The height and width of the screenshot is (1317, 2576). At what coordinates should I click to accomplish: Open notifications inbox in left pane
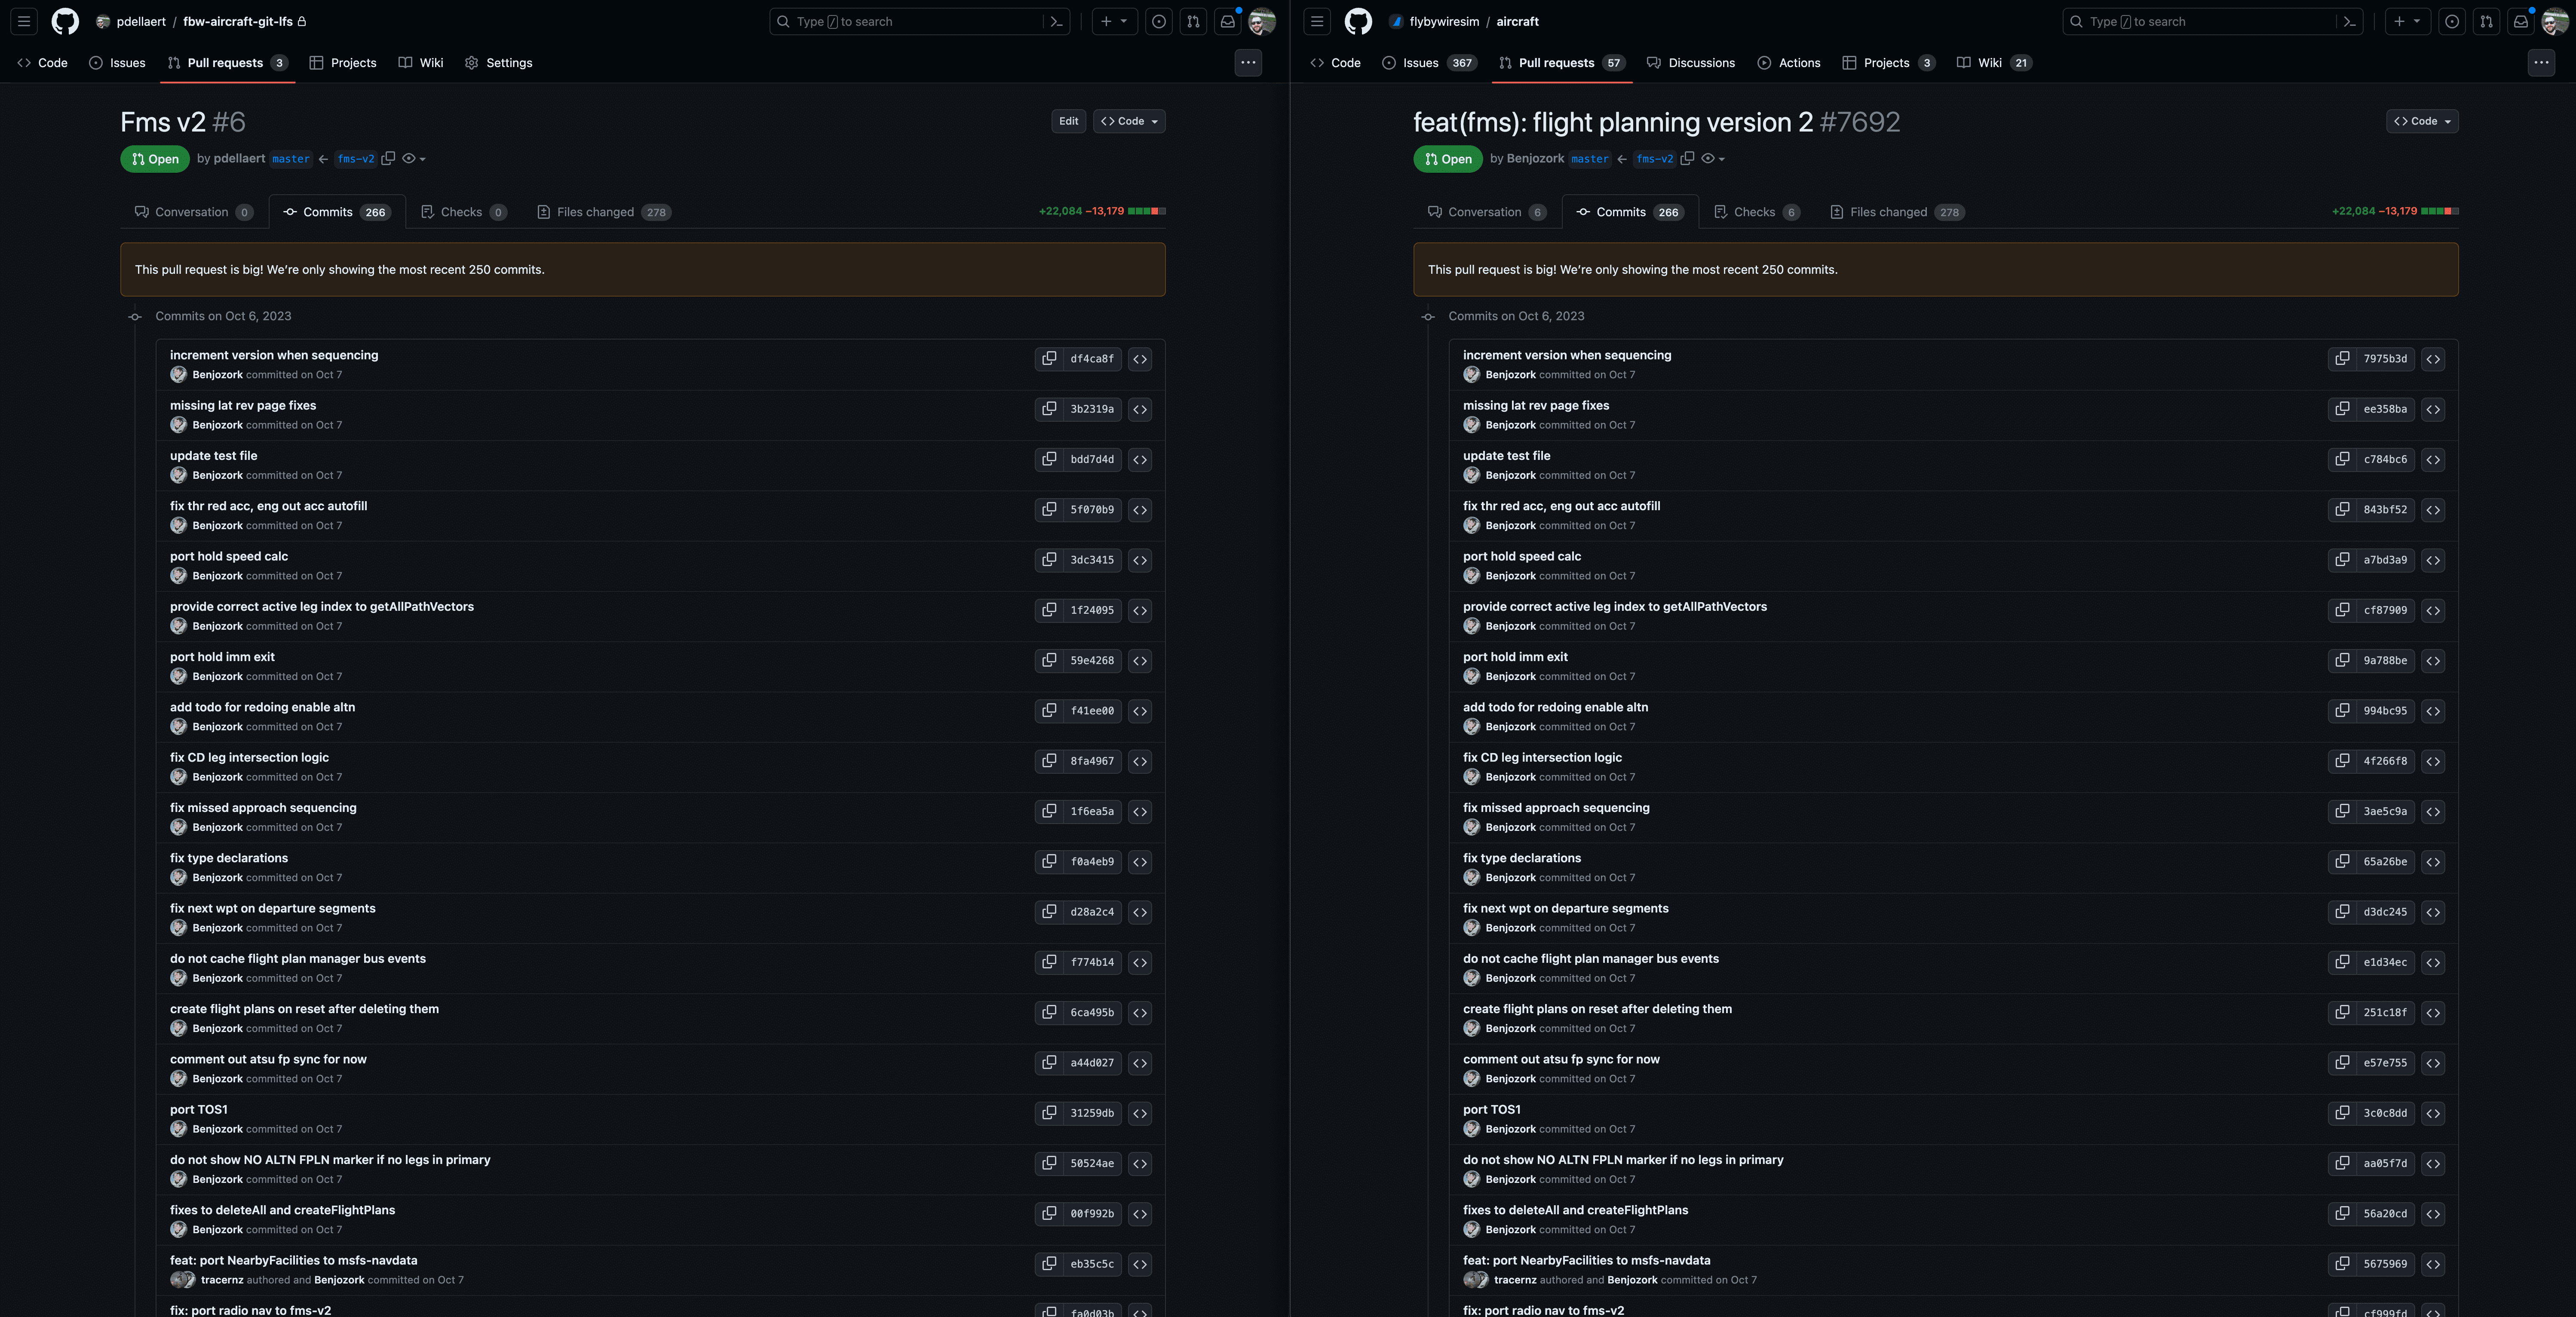tap(1227, 21)
